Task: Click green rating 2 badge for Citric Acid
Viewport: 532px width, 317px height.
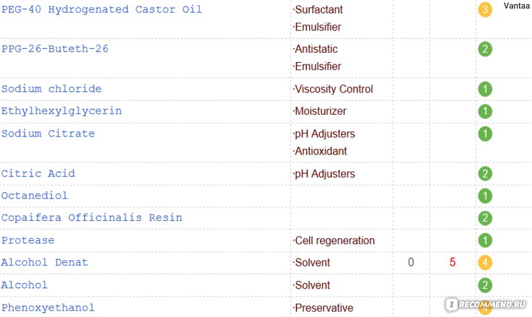Action: click(485, 173)
